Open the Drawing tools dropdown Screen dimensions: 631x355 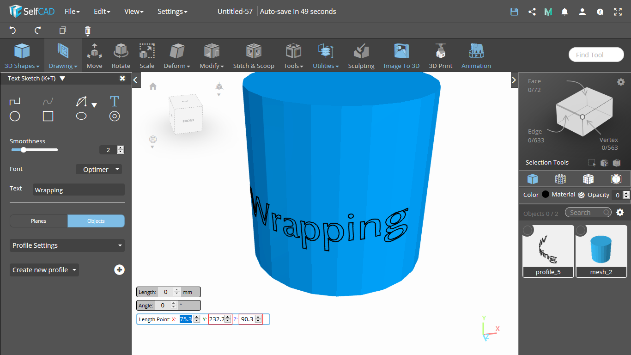point(63,55)
